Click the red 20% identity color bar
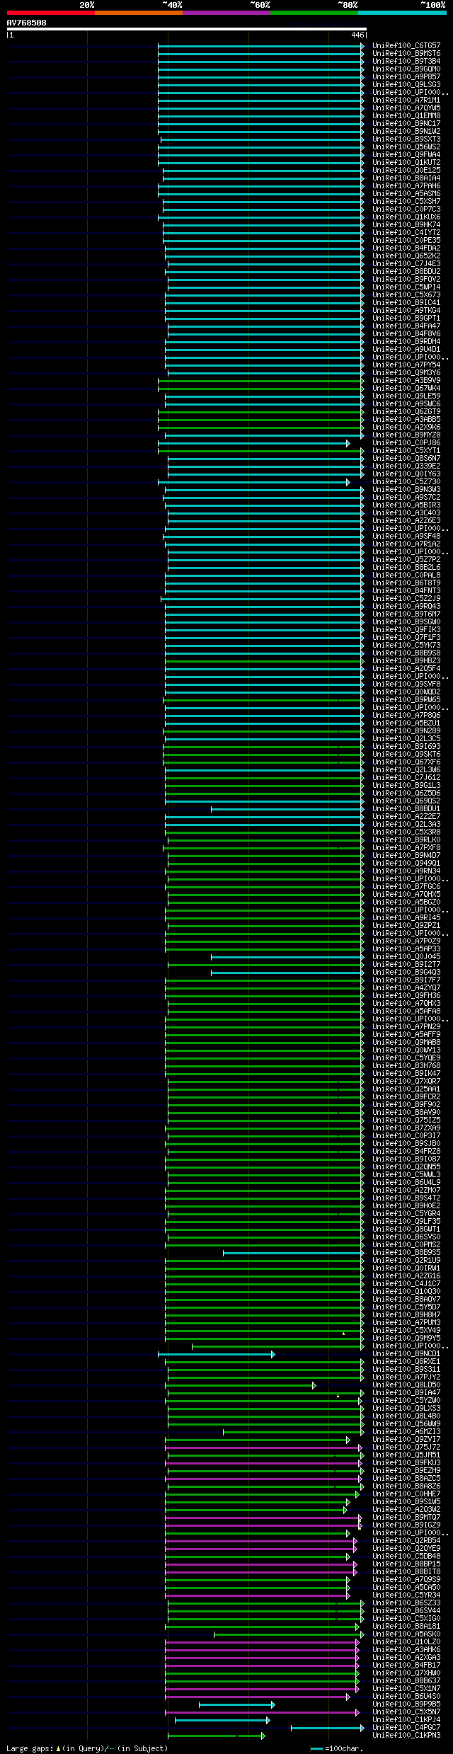This screenshot has height=1754, width=453. point(51,13)
